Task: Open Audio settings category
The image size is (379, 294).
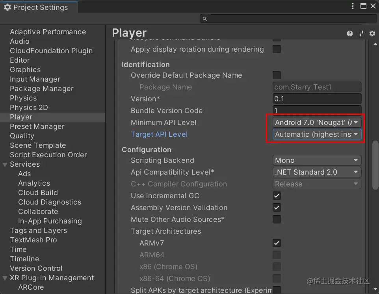Action: (x=20, y=41)
